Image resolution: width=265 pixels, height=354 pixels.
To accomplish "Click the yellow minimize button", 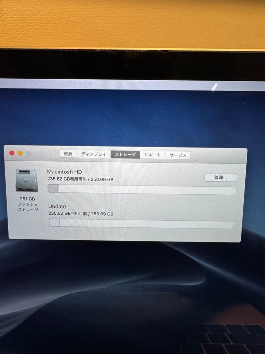I will (x=20, y=153).
